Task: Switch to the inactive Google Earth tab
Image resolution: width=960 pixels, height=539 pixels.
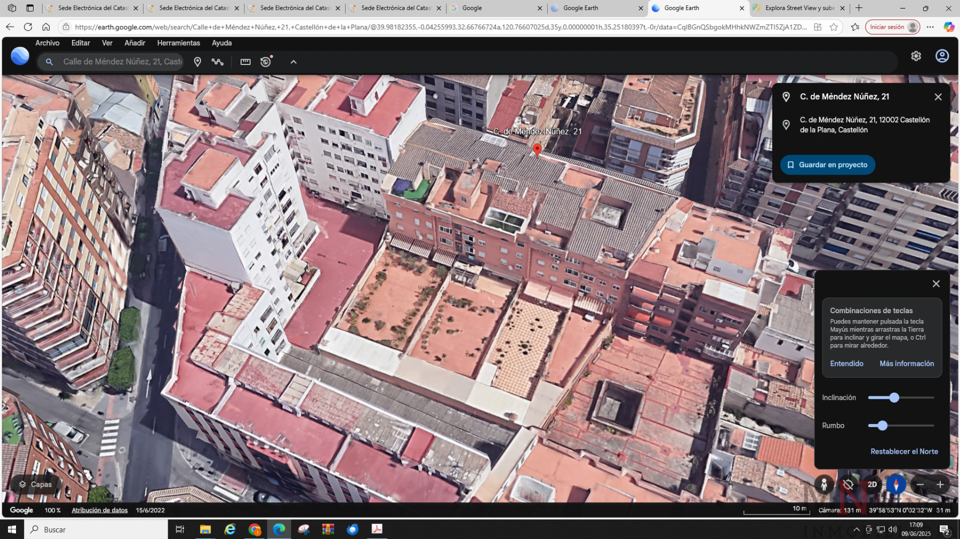Action: (x=597, y=8)
